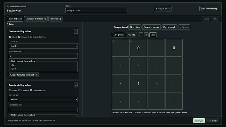Expand Project details
226x127 pixels.
point(163,9)
